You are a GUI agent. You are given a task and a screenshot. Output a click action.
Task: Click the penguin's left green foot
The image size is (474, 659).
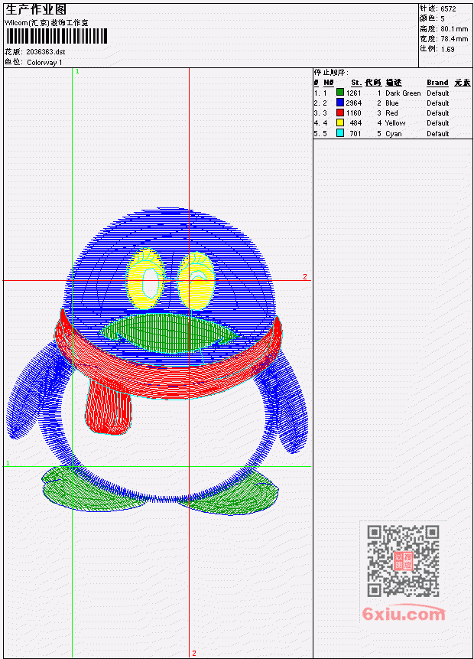point(93,489)
